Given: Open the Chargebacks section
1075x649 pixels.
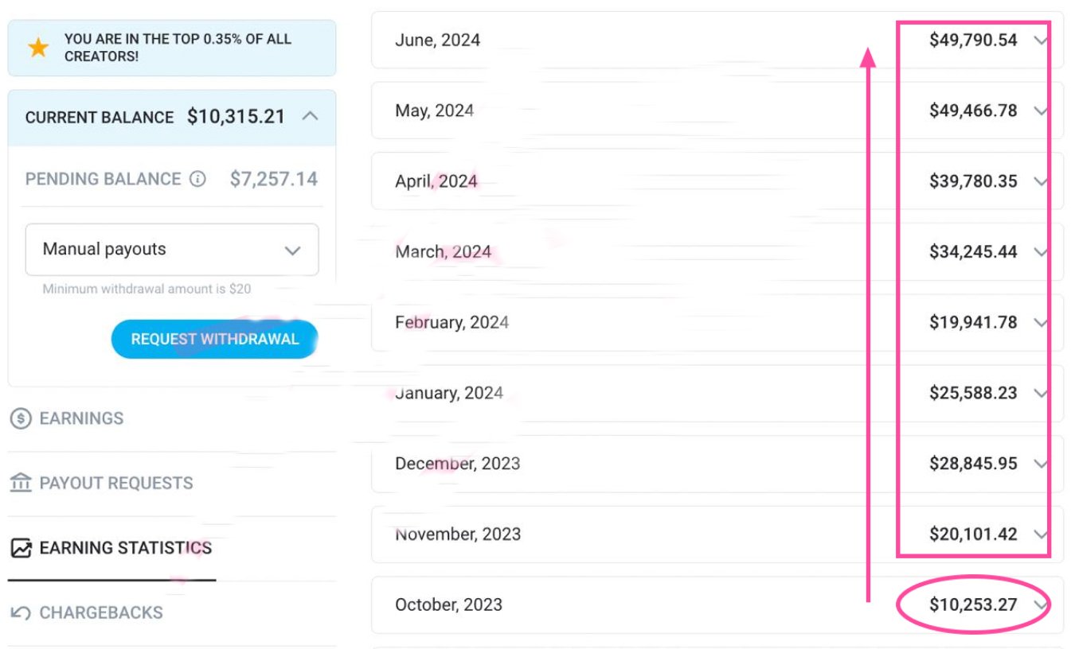Looking at the screenshot, I should click(x=100, y=612).
